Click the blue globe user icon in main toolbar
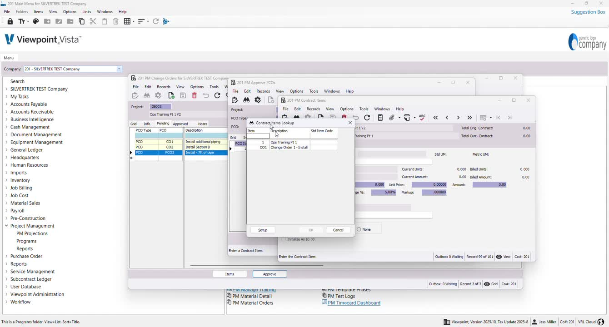 [x=166, y=21]
